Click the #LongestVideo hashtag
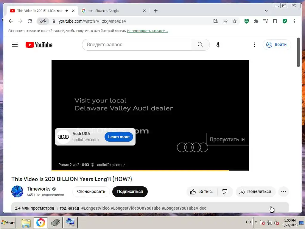This screenshot has width=305, height=229. point(95,208)
